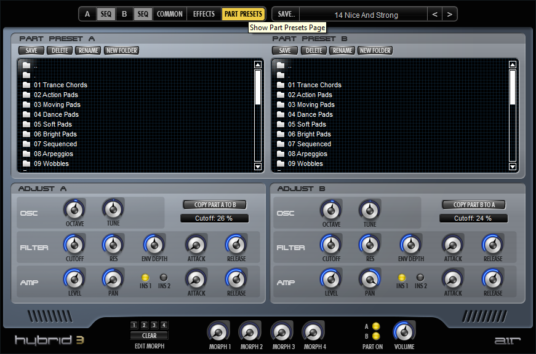Screen dimensions: 536x354
Task: Click the RES knob in Adjust A
Action: point(113,245)
